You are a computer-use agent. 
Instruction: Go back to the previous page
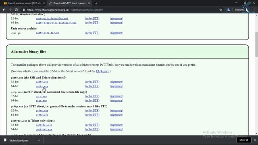(4, 10)
